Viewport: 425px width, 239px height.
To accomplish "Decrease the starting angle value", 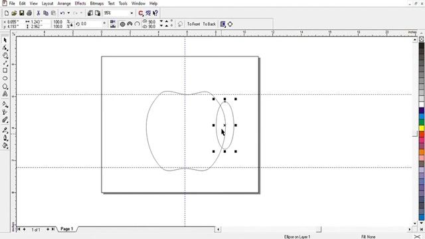I will (x=161, y=21).
